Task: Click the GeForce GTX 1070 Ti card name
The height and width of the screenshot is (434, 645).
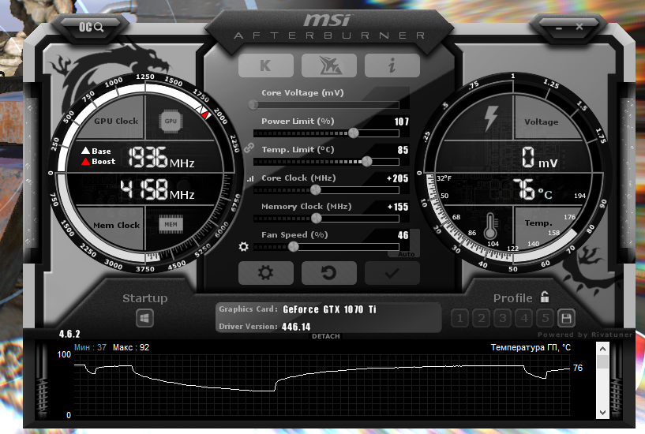Action: [329, 309]
